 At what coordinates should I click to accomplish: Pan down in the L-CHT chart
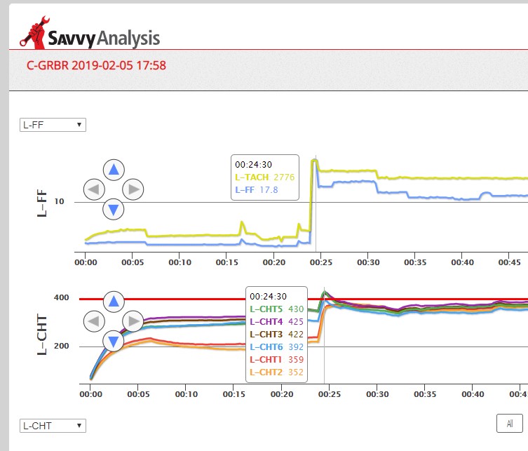click(114, 342)
